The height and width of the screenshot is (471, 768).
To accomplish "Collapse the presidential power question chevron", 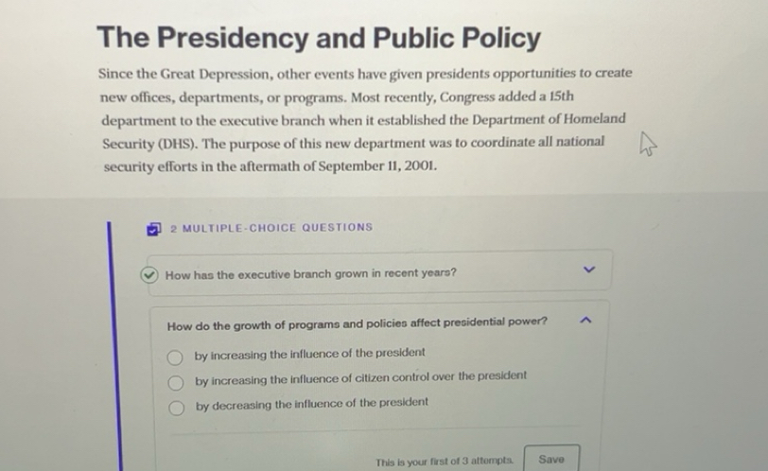I will tap(586, 323).
